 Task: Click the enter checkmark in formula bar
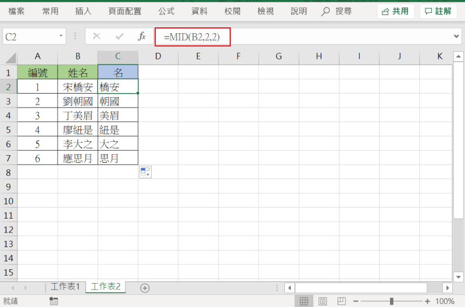(119, 37)
